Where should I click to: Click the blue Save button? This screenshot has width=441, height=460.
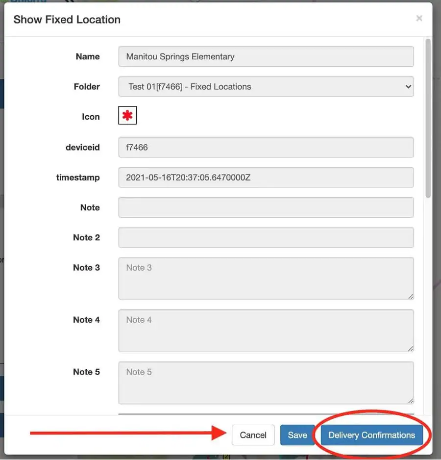(297, 435)
